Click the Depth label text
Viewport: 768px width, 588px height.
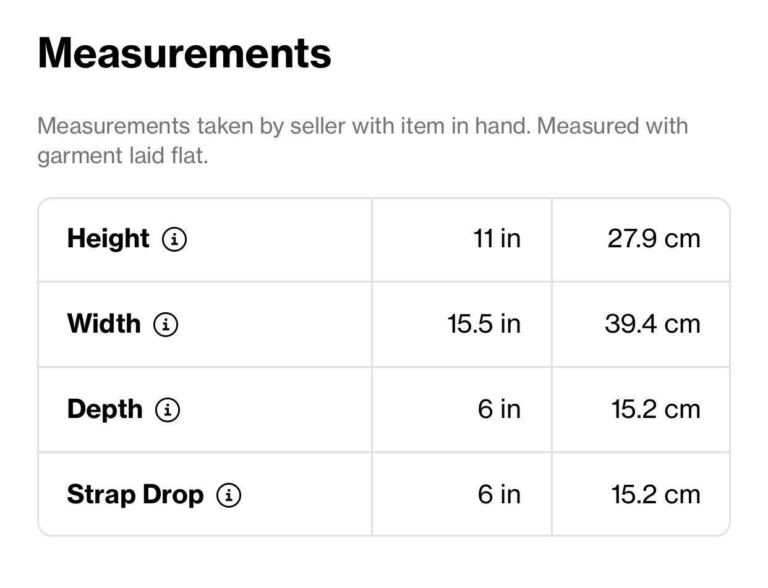click(x=105, y=409)
